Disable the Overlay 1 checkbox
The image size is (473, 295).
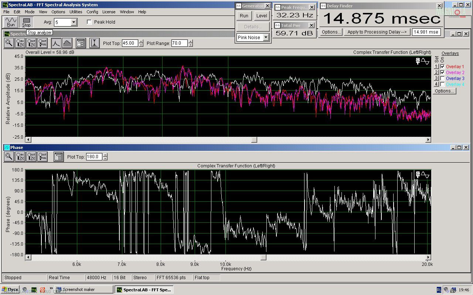pos(442,67)
